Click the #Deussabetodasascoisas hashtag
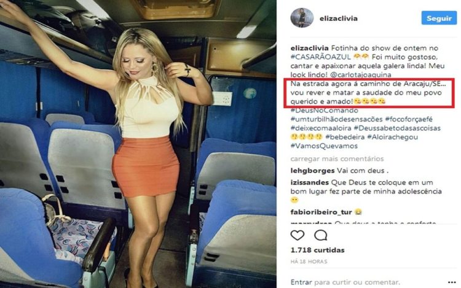461x288 pixels. 397,128
